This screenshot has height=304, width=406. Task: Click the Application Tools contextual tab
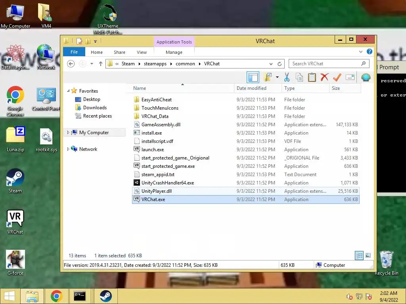tap(174, 42)
